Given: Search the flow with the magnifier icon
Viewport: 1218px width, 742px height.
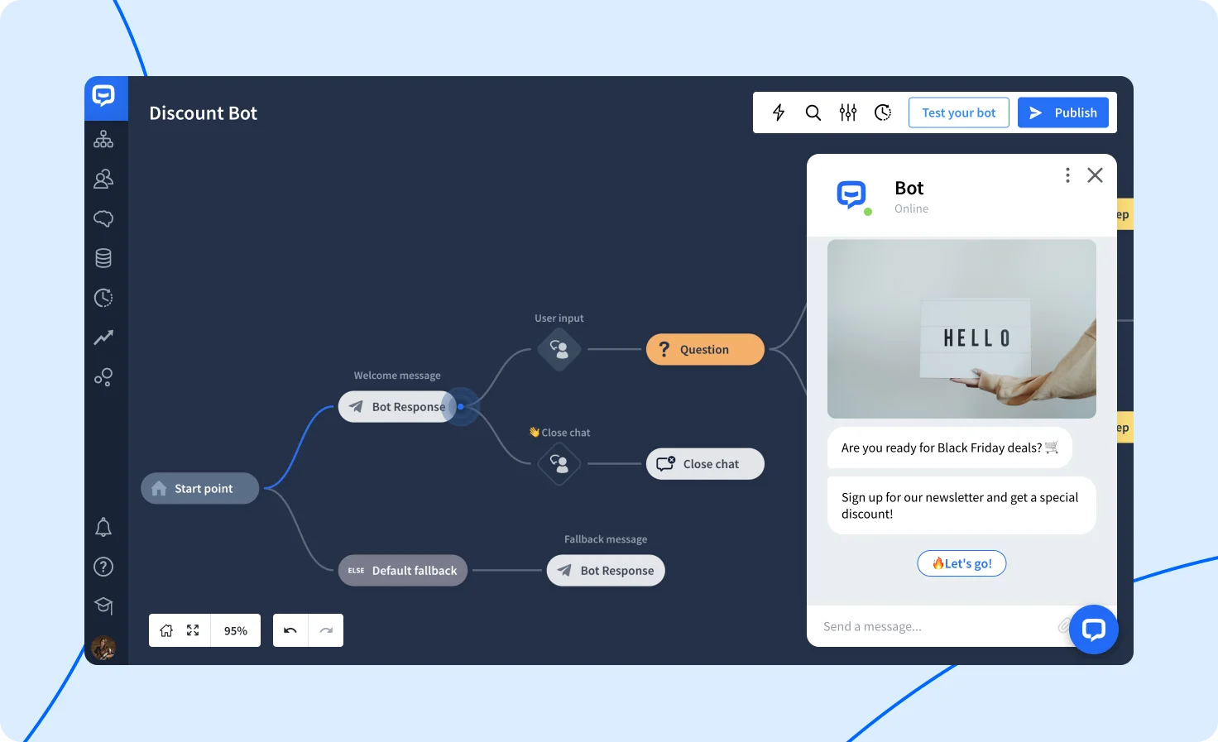Looking at the screenshot, I should coord(813,112).
